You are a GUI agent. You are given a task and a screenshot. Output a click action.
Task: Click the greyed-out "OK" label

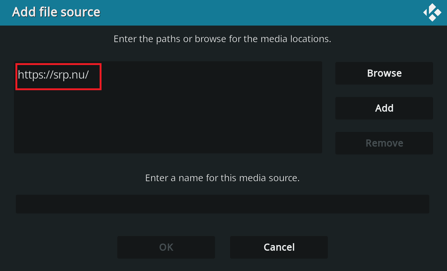coord(166,247)
